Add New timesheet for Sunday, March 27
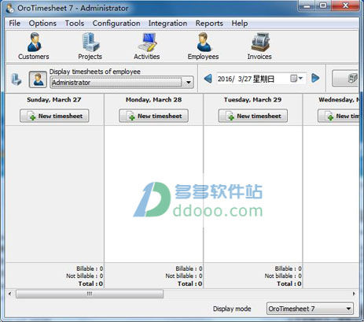The image size is (364, 322). (54, 116)
